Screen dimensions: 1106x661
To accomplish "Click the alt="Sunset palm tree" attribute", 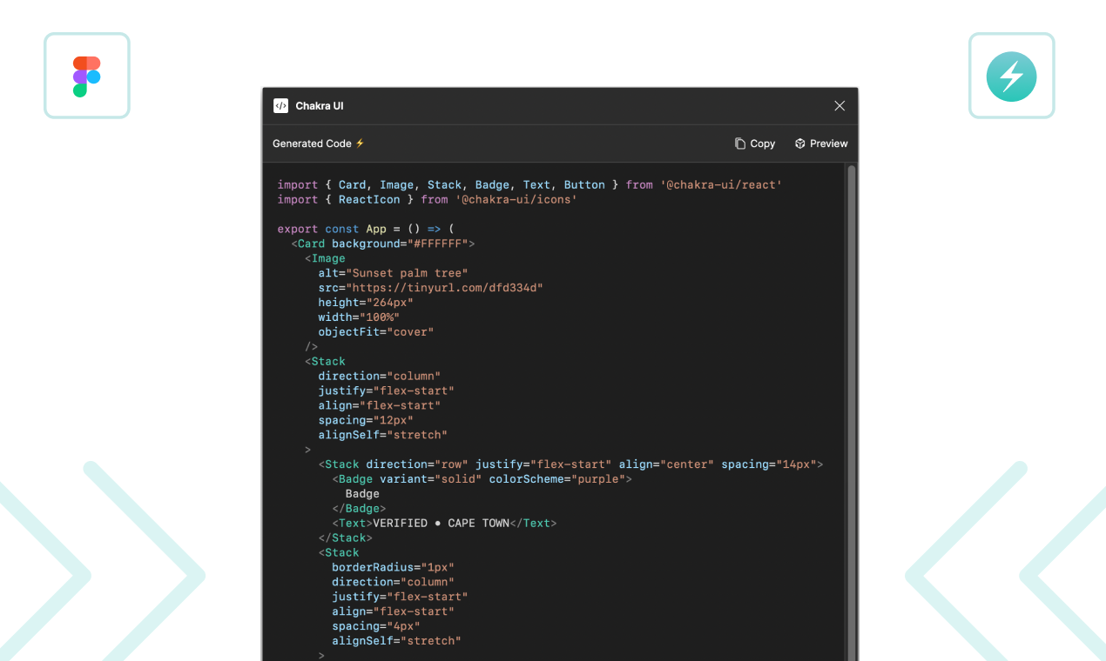I will point(393,273).
